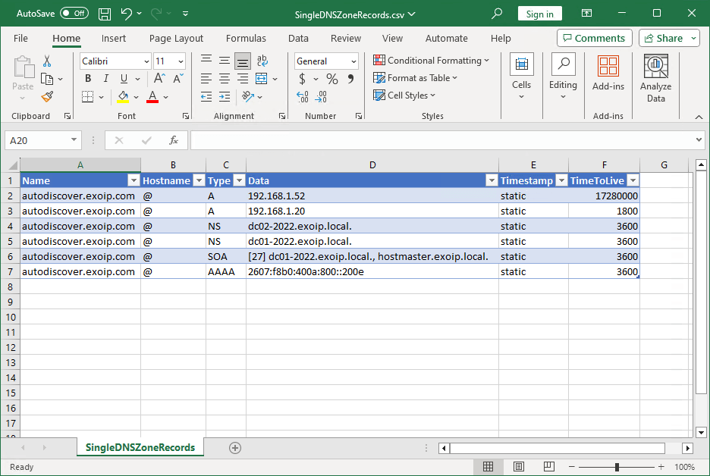Click the Cut scissors icon
The height and width of the screenshot is (476, 710).
(x=47, y=61)
